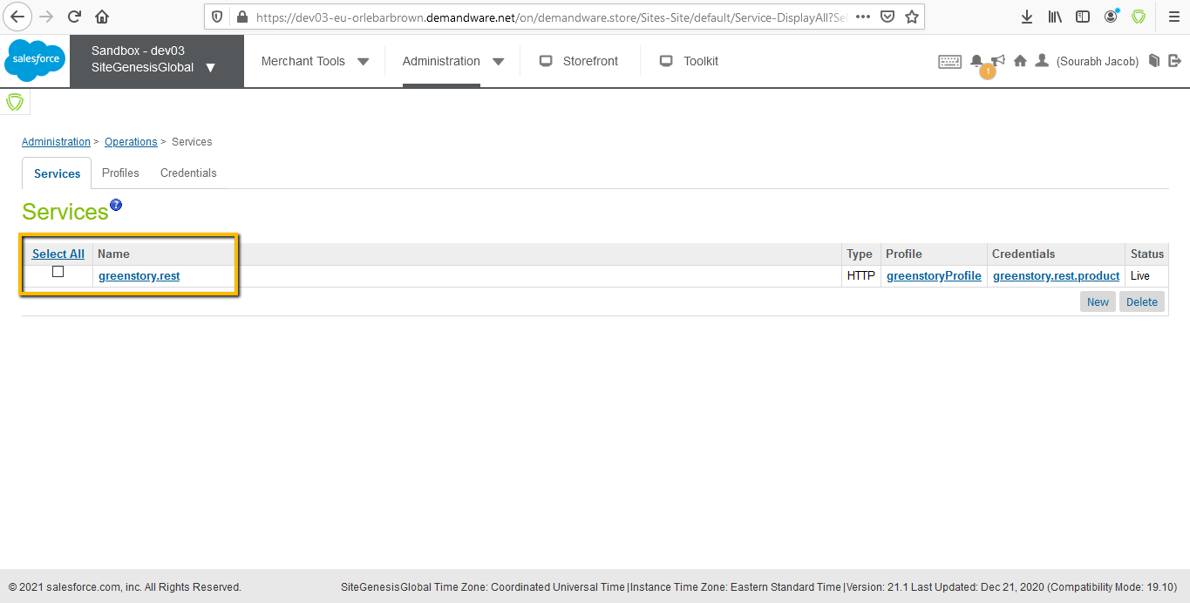Click the Type column header
1190x603 pixels.
coord(860,254)
